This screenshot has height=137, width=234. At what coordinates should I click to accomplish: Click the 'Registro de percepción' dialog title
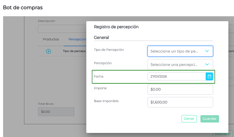(116, 27)
